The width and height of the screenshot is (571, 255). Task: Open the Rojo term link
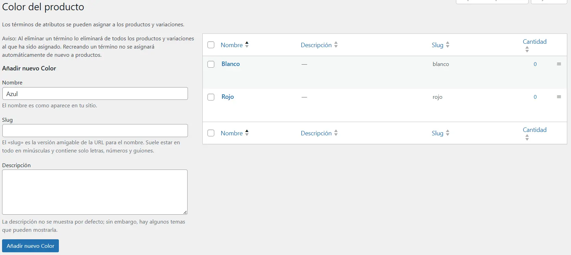pyautogui.click(x=228, y=97)
